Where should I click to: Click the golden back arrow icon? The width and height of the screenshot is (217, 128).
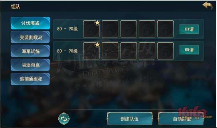tap(207, 6)
